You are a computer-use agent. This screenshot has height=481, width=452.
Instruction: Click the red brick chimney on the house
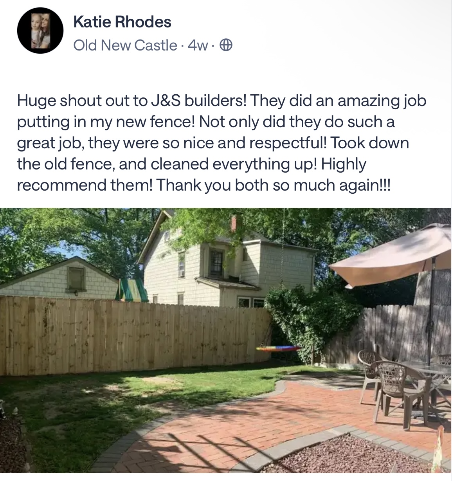click(x=234, y=224)
